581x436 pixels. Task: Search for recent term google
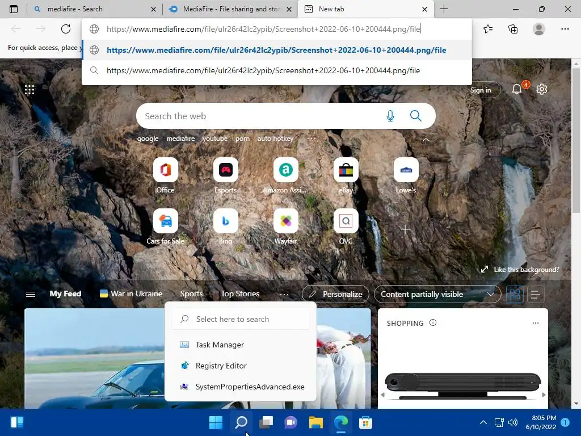[x=148, y=139]
